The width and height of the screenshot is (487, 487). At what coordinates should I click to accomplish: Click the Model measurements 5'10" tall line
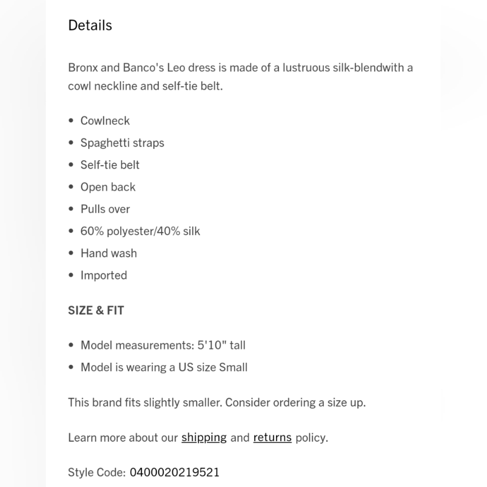[163, 345]
